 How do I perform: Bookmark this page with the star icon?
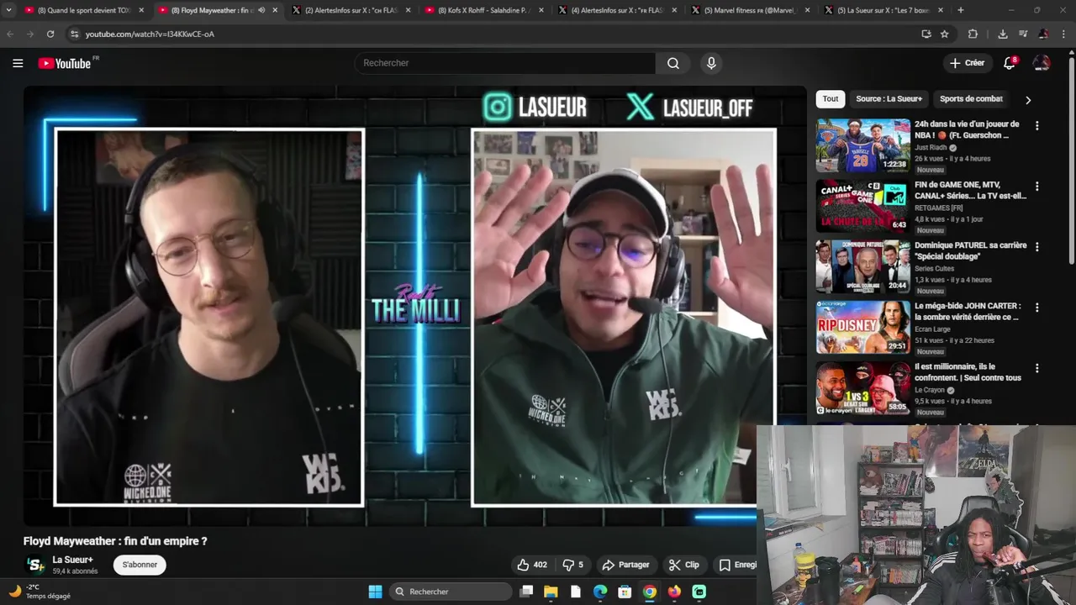[945, 34]
